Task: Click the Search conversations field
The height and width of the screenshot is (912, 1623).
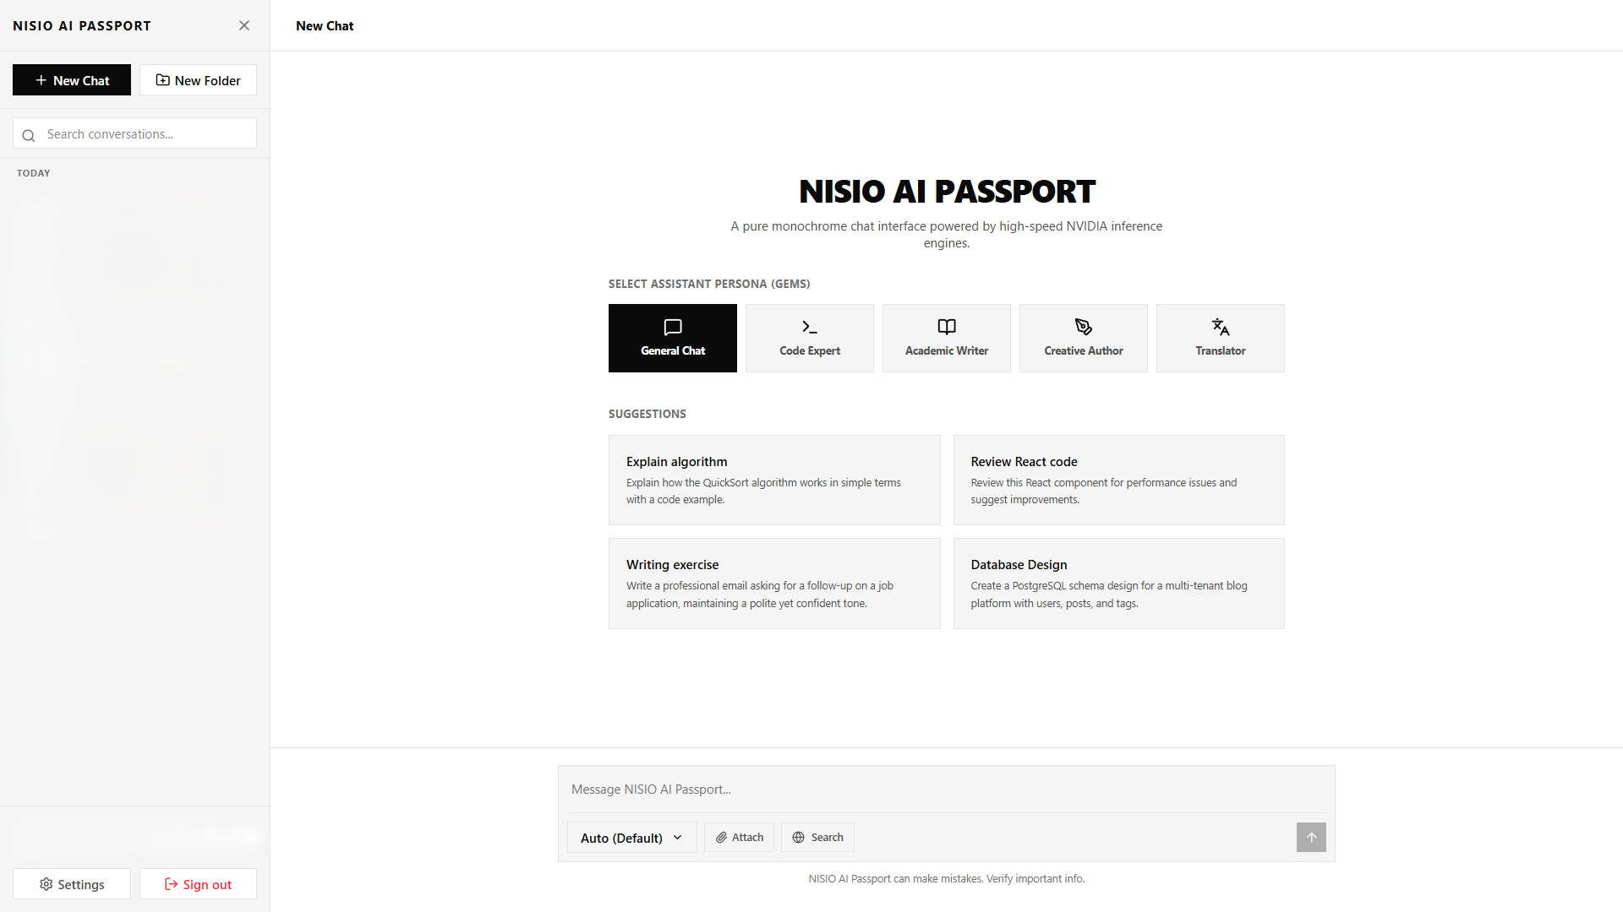Action: [134, 133]
